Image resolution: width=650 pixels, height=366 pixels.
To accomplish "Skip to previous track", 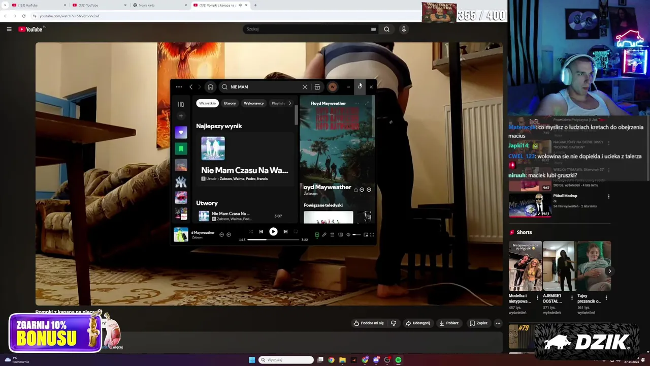I will [261, 232].
